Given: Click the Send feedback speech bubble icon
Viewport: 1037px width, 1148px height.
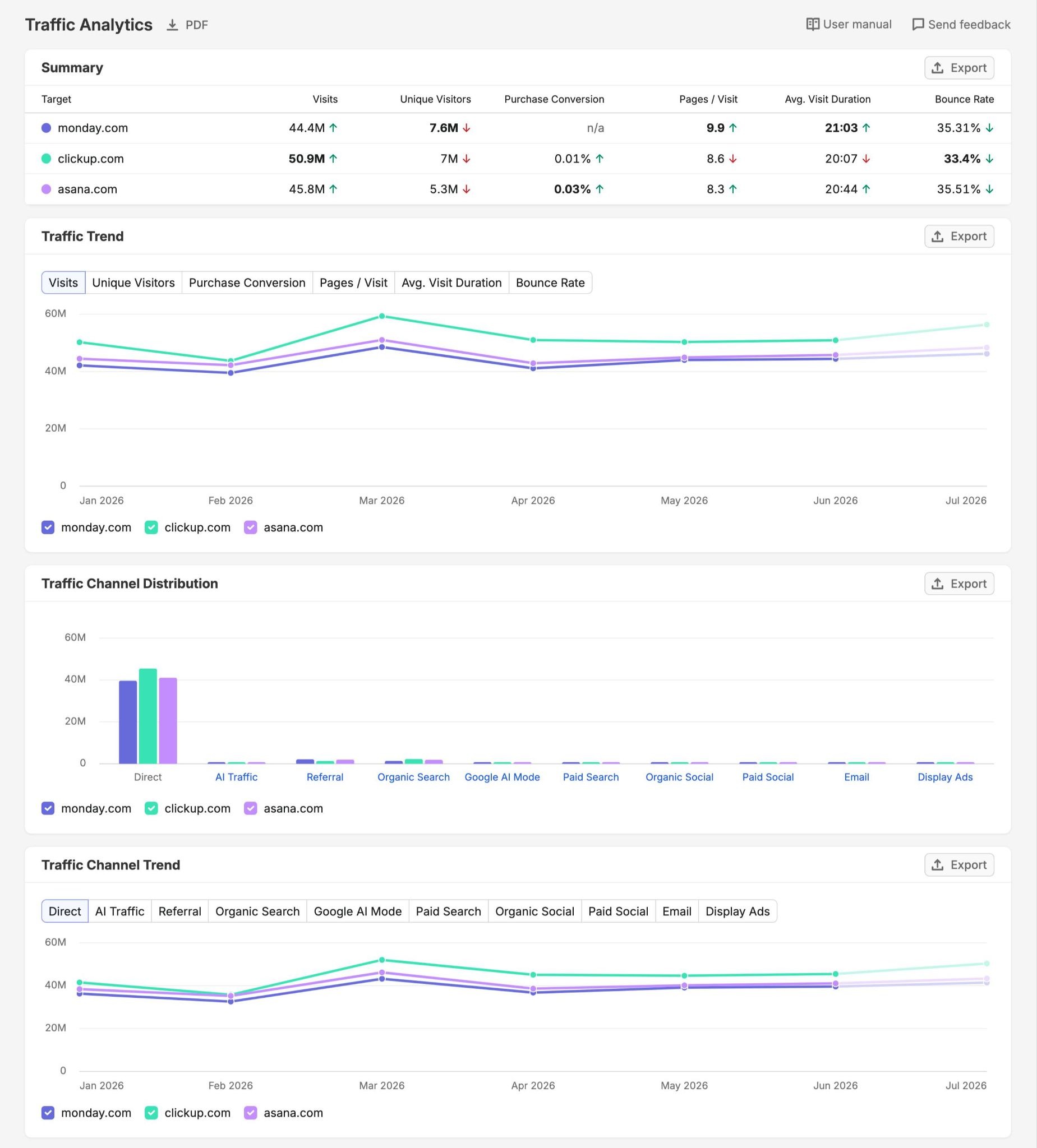Looking at the screenshot, I should pyautogui.click(x=918, y=25).
